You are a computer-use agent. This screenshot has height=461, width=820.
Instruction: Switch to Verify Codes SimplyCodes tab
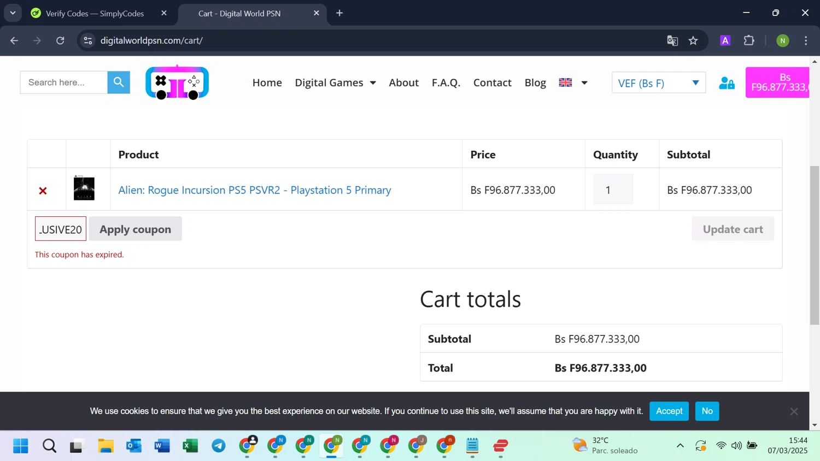95,13
